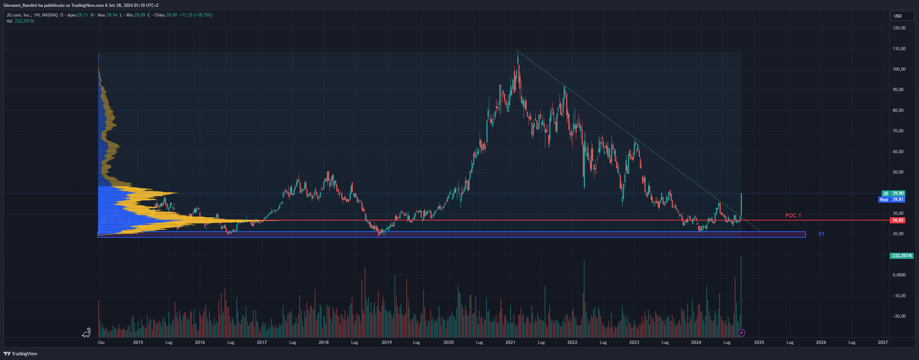
Task: Click the Chius.39,90 close value in header
Action: [x=162, y=15]
